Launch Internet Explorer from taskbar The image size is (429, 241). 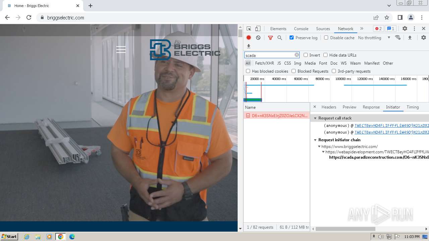pos(26,237)
